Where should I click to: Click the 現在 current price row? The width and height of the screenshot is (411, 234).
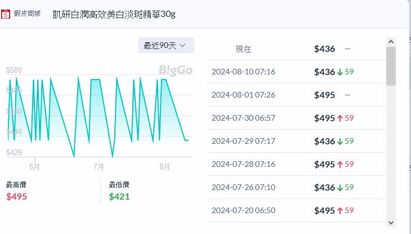click(x=296, y=48)
